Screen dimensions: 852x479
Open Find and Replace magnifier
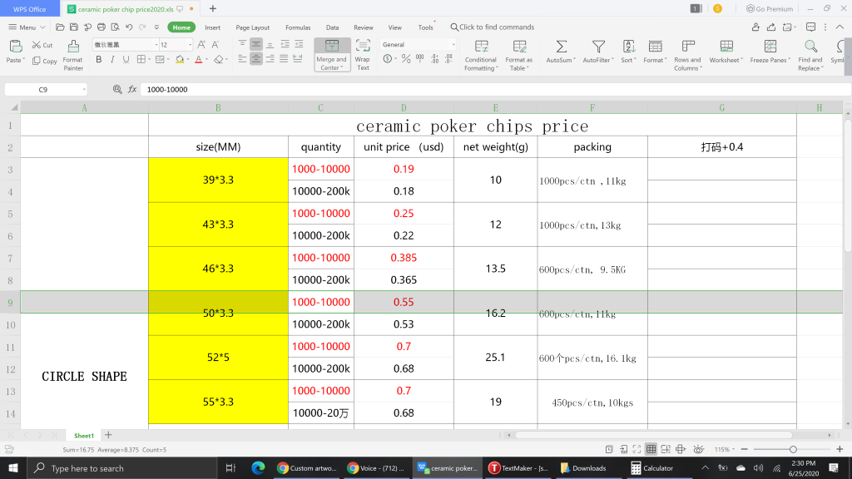point(810,47)
